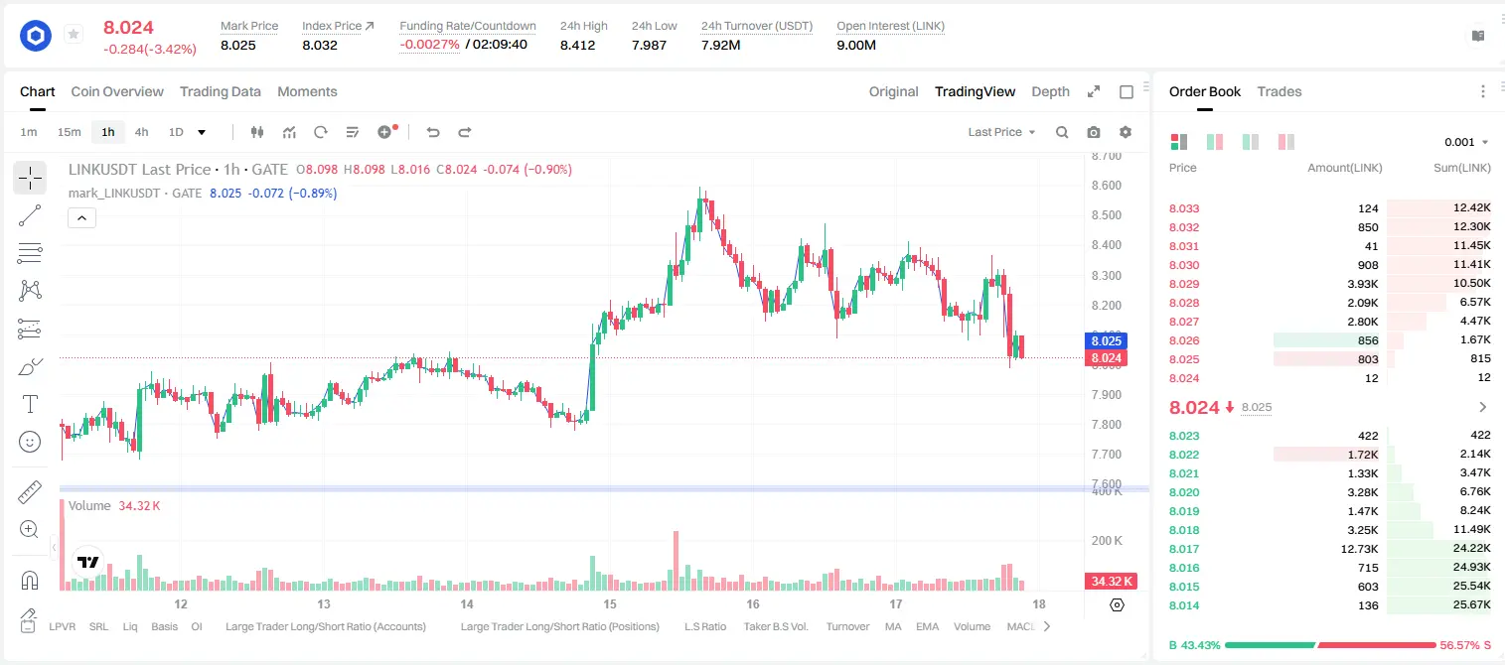This screenshot has height=665, width=1505.
Task: Select the Fibonacci retracement tool
Action: tap(30, 253)
